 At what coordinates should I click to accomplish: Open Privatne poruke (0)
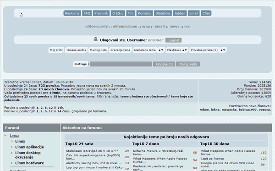click(204, 50)
